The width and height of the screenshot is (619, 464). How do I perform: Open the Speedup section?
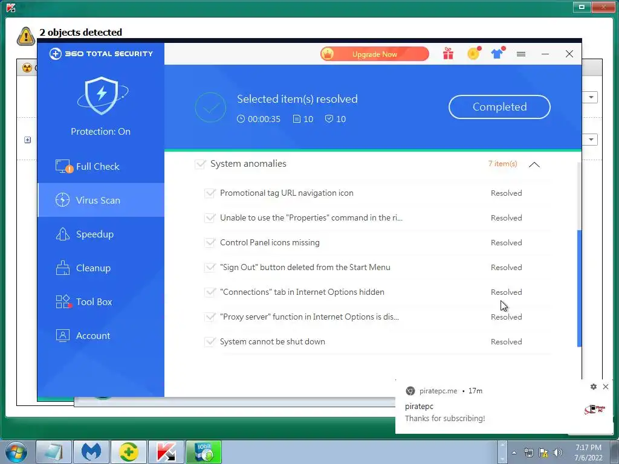[101, 234]
